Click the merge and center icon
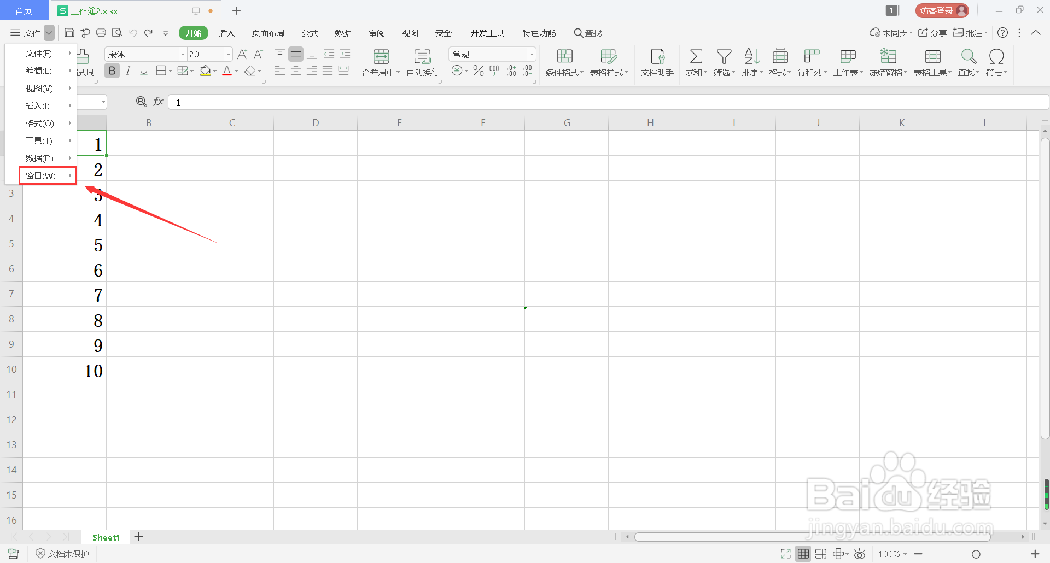The height and width of the screenshot is (563, 1050). coord(381,56)
